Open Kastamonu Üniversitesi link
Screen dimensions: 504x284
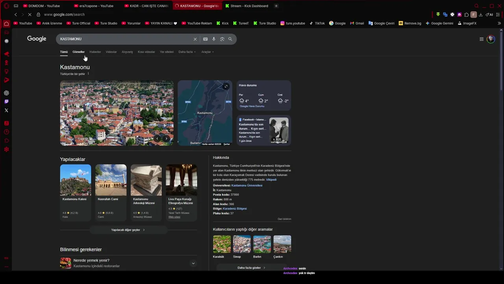point(247,185)
